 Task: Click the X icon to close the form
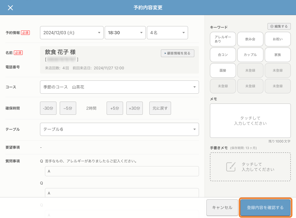tap(10, 8)
